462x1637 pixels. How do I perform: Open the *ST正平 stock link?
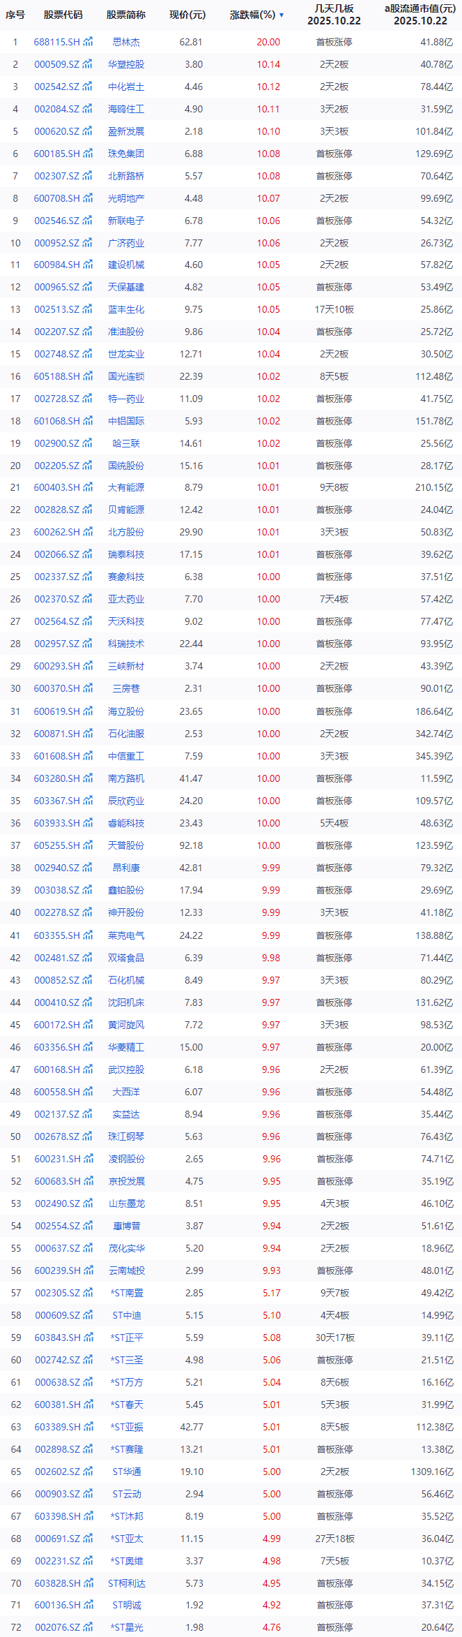pyautogui.click(x=126, y=1338)
